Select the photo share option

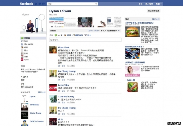click(67, 35)
